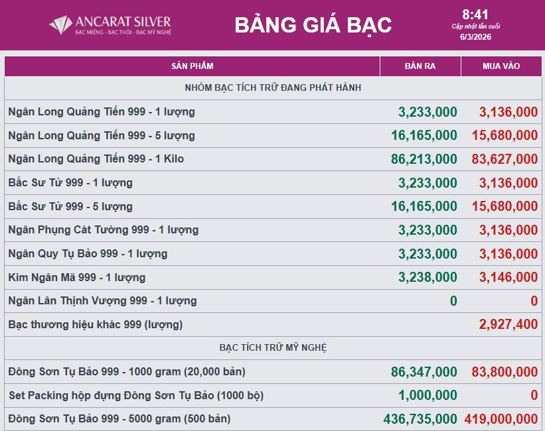Click the Ngân Long Quảng Tiến 999 - 1 lượng row
The height and width of the screenshot is (431, 545).
102,112
